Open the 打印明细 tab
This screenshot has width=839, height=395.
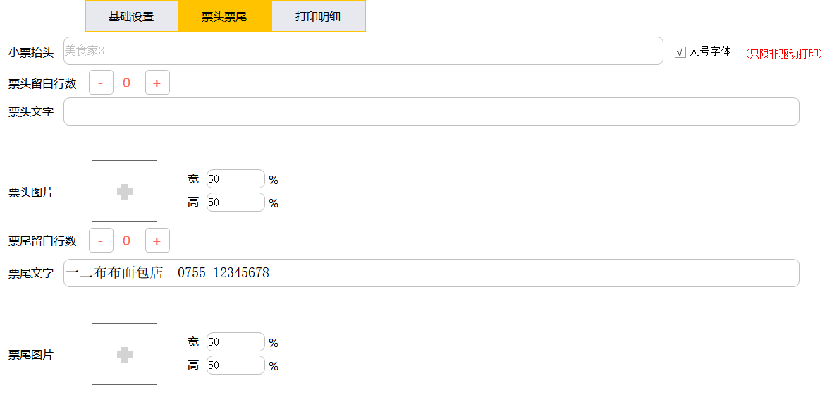click(318, 16)
